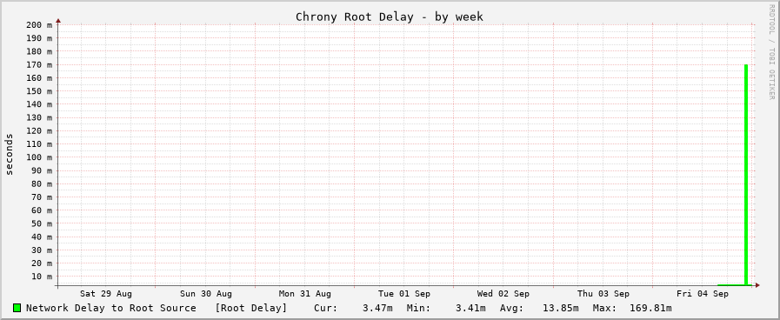780x320 pixels.
Task: Click the green spike on Fri 04 Sep
Action: pyautogui.click(x=746, y=174)
